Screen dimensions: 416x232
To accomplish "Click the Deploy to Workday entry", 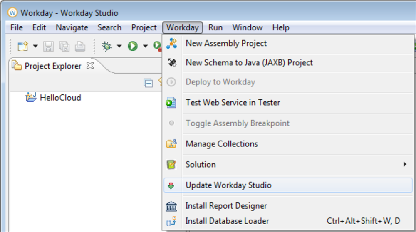I will click(288, 82).
